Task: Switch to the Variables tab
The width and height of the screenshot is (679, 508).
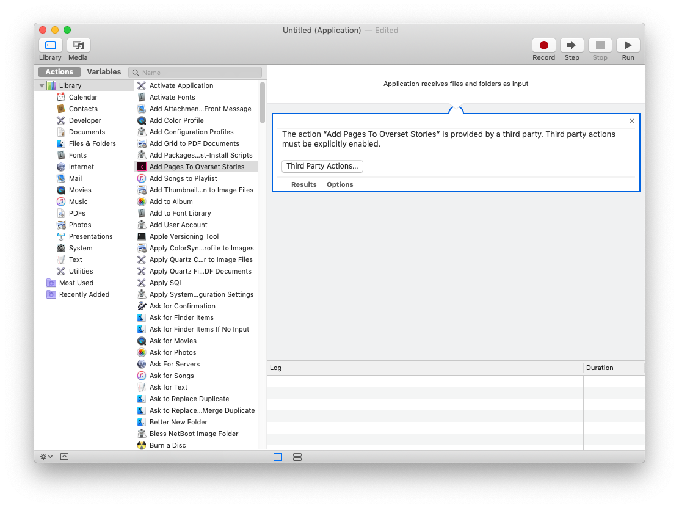Action: pos(104,72)
